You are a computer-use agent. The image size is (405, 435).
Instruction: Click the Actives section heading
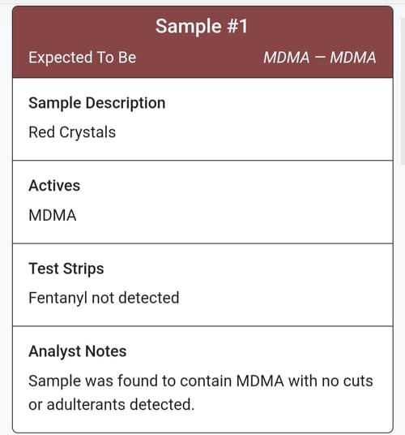coord(54,185)
